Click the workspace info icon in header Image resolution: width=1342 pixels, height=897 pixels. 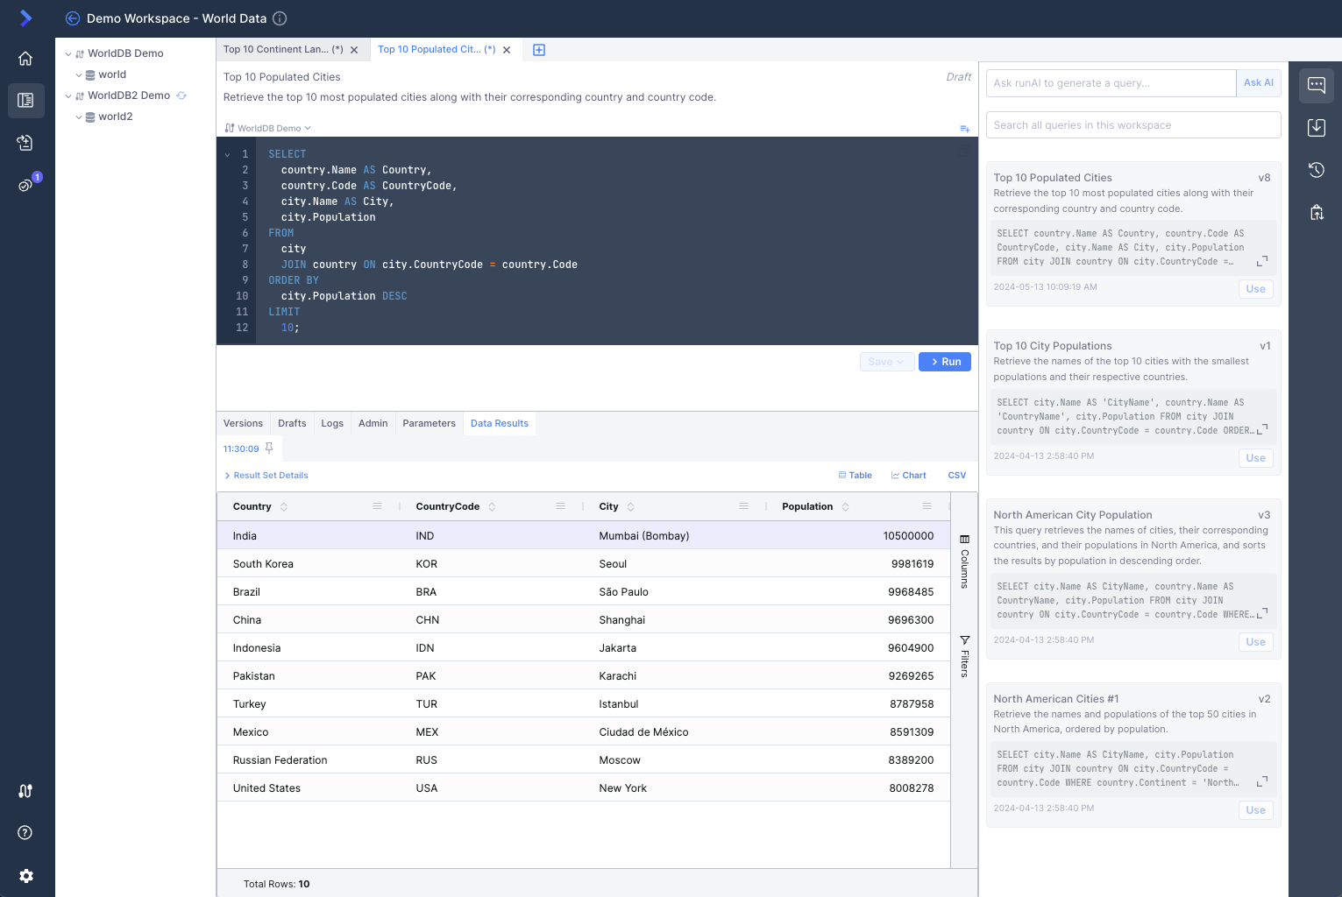pos(280,18)
